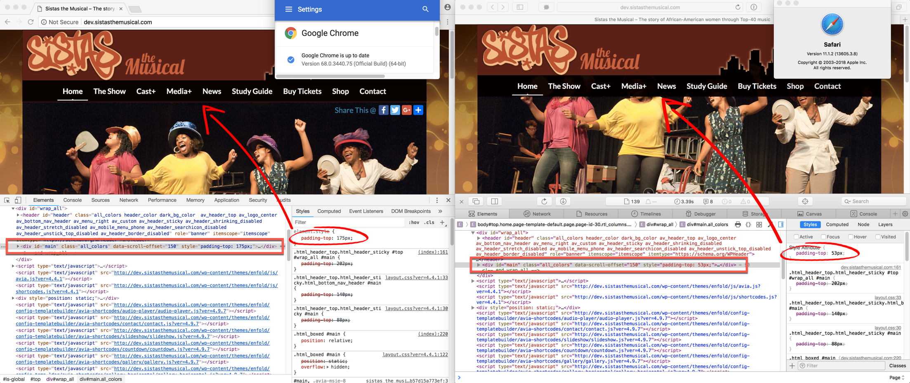910x383 pixels.
Task: Close the Safari Web Inspector with the X
Action: (x=462, y=202)
